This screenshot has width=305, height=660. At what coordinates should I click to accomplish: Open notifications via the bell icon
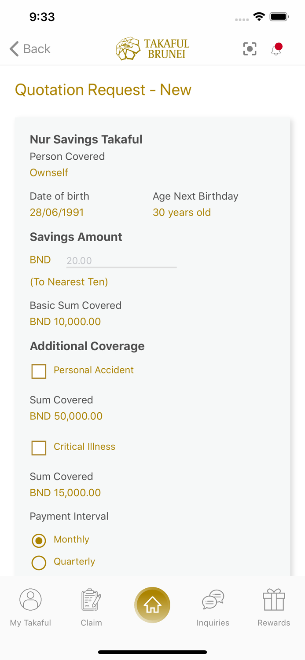(x=276, y=50)
